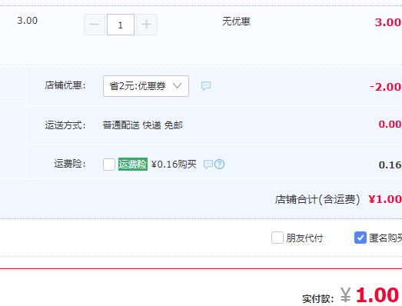This screenshot has width=402, height=306.
Task: Click the quantity input field showing 1
Action: [121, 25]
